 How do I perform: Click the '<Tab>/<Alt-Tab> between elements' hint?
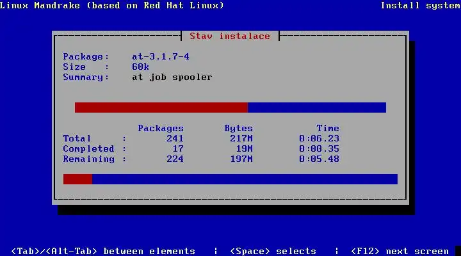point(103,251)
